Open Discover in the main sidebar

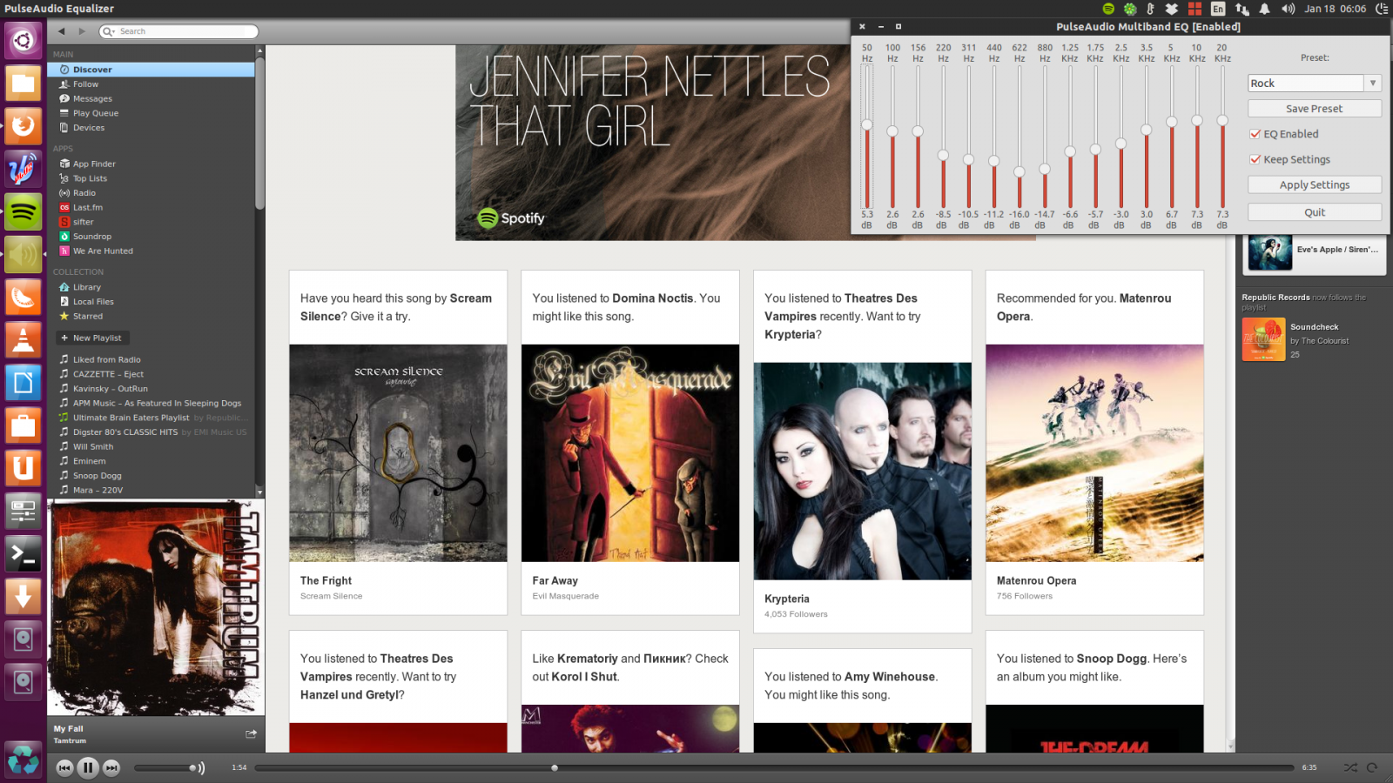151,70
